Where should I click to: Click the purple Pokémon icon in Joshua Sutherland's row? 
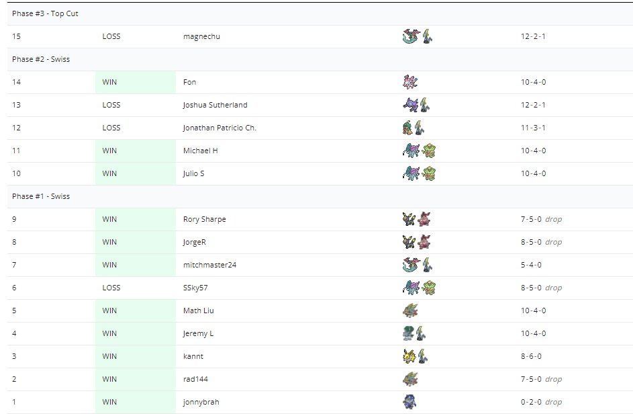(x=411, y=105)
